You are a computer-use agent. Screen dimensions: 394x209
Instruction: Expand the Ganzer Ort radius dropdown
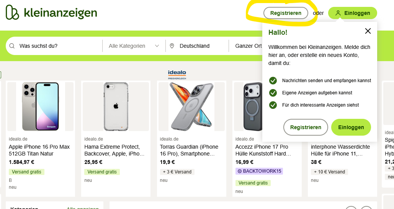click(248, 46)
